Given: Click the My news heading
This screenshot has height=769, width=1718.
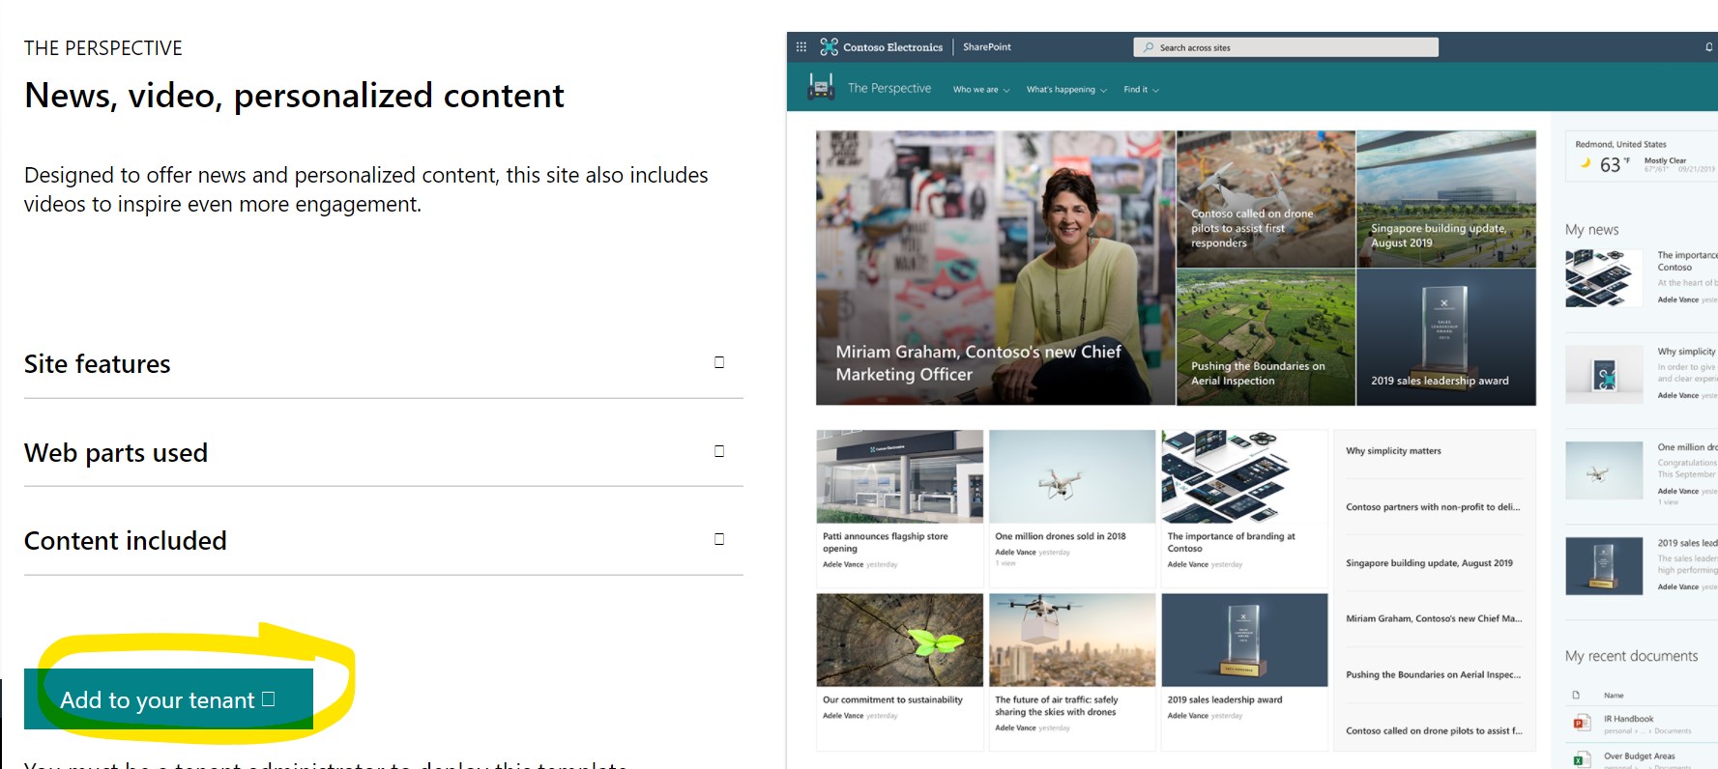Looking at the screenshot, I should (1591, 230).
